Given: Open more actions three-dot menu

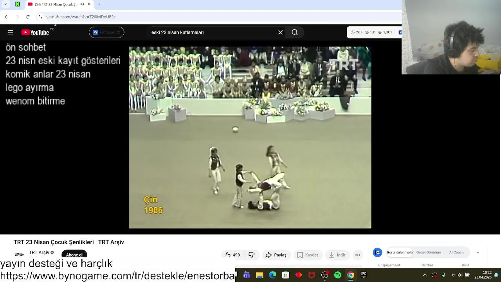Looking at the screenshot, I should 358,255.
